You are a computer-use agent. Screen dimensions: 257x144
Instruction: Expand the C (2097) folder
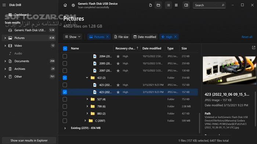coord(85,120)
